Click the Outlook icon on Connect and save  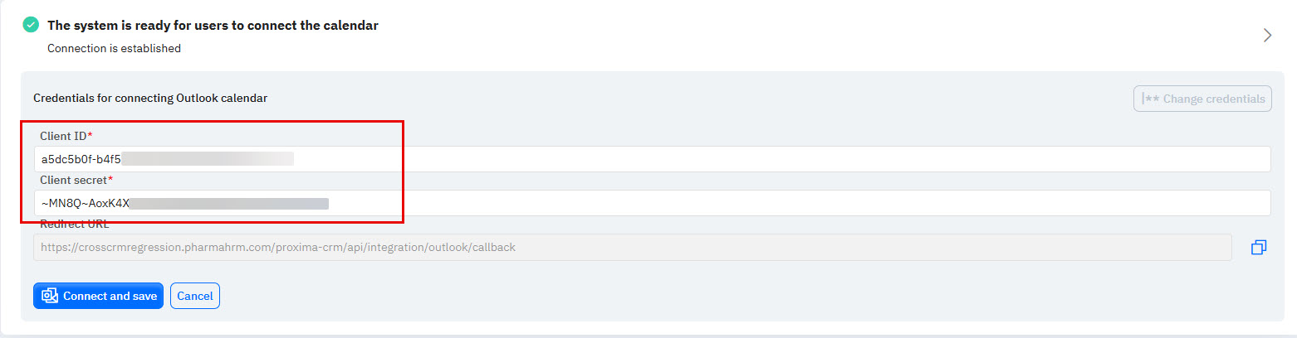50,296
